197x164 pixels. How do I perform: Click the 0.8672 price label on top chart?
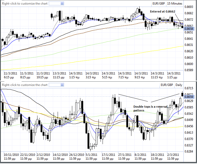click(x=189, y=20)
